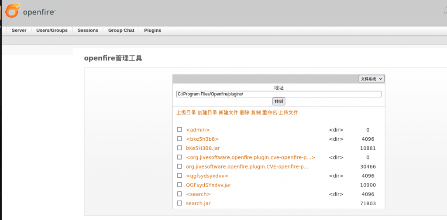
Task: Check the <qgfsydsyxdvv> directory checkbox
Action: pos(179,175)
